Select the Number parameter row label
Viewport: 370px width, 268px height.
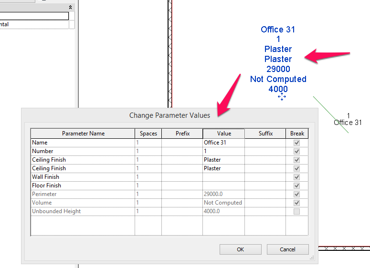pyautogui.click(x=42, y=151)
